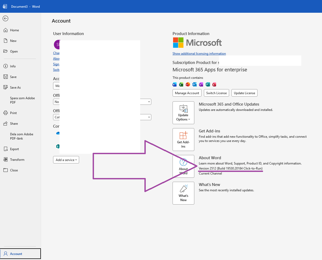This screenshot has width=322, height=260.
Task: Click the Version 2512 build text
Action: coord(230,168)
